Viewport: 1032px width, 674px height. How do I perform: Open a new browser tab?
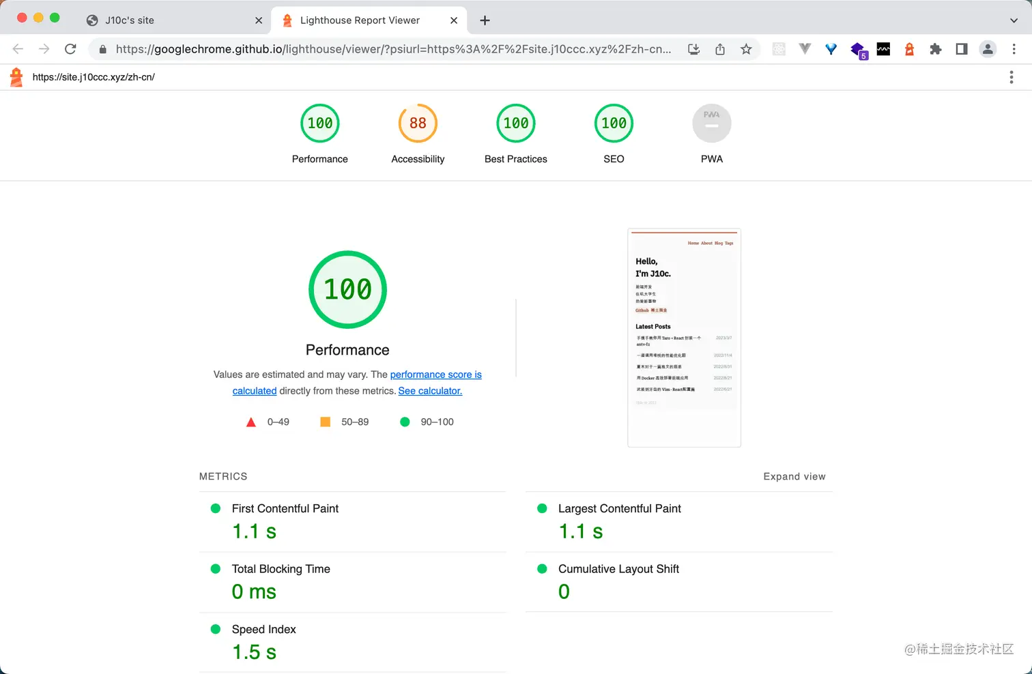click(485, 20)
